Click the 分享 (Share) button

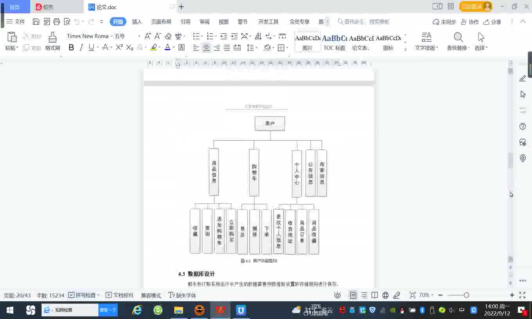click(492, 22)
